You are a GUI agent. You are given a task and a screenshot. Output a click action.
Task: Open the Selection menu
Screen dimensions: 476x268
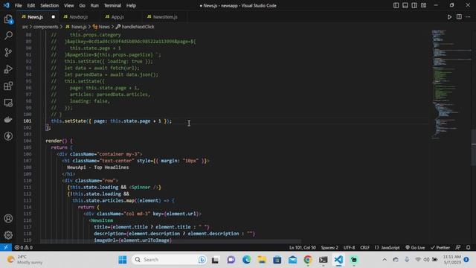pos(50,5)
